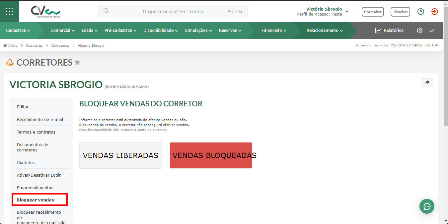This screenshot has width=448, height=224.
Task: Click the CV Construtor de Vendas logo
Action: point(46,12)
